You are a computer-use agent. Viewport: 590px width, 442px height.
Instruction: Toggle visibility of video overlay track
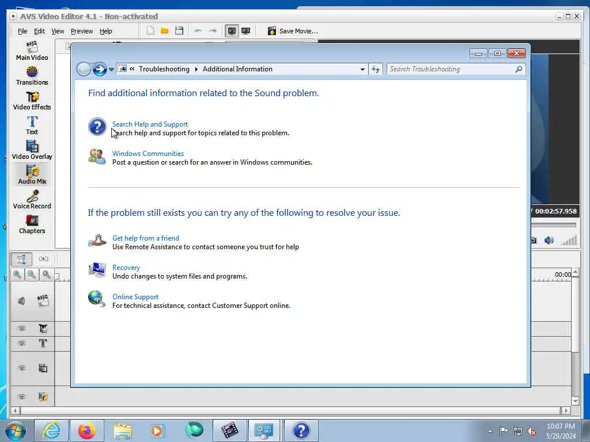click(22, 368)
